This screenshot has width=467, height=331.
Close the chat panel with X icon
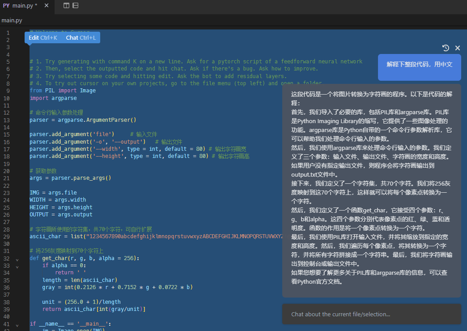[458, 48]
